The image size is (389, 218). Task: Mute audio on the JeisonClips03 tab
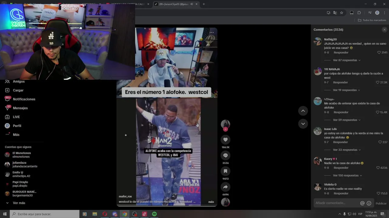pyautogui.click(x=192, y=4)
